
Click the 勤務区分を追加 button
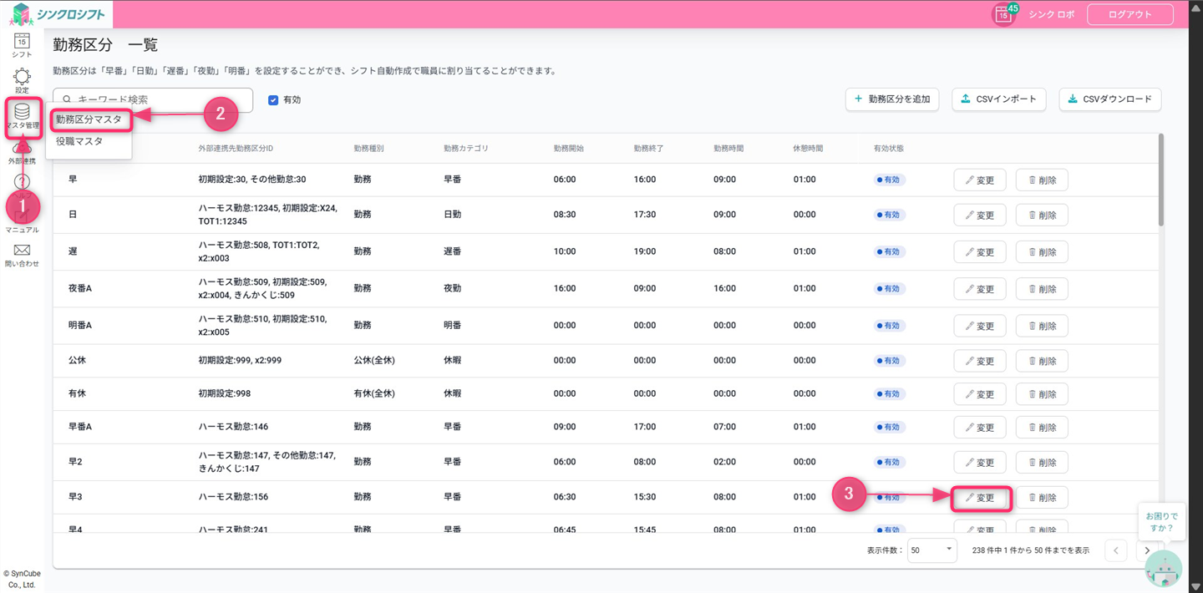coord(892,99)
